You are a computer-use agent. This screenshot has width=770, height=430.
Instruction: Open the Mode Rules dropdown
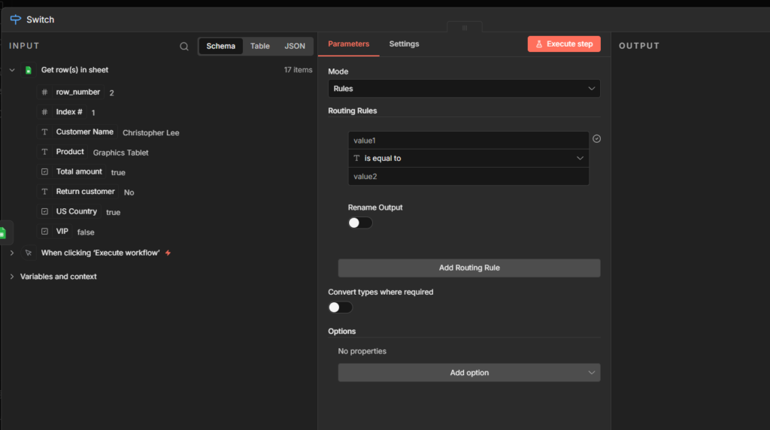(464, 89)
